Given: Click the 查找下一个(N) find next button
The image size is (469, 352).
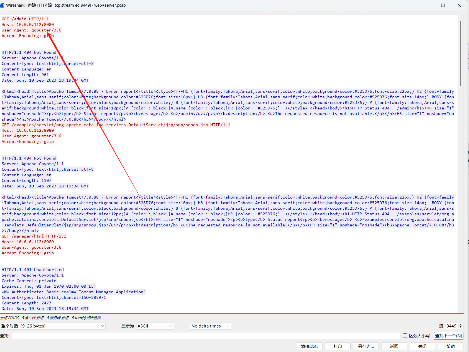Looking at the screenshot, I should pyautogui.click(x=448, y=336).
